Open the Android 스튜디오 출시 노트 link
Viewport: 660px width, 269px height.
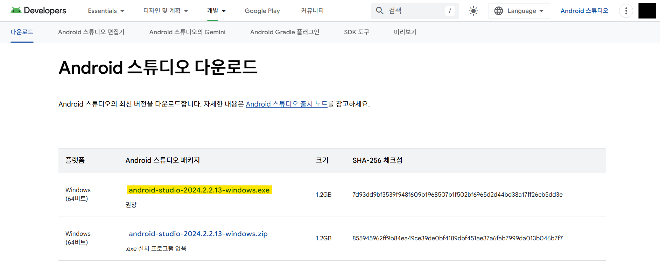pyautogui.click(x=287, y=104)
